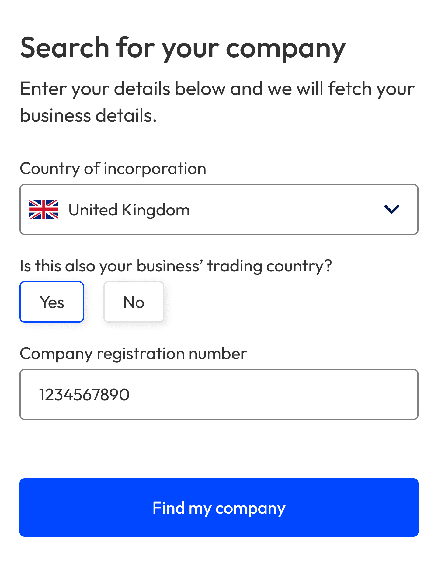The height and width of the screenshot is (566, 438).
Task: Click the business details description text
Action: point(217,101)
